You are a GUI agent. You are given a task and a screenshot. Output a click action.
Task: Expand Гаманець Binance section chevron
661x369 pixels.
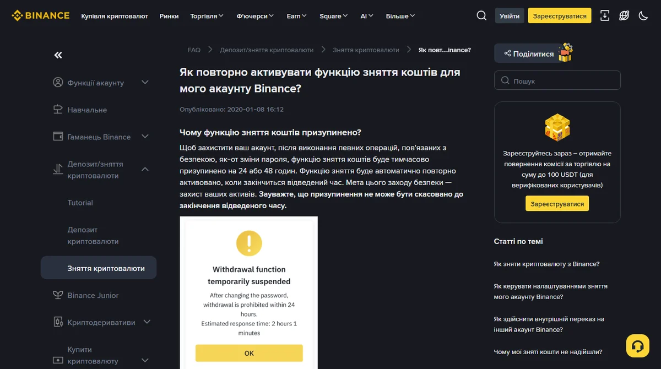tap(145, 137)
